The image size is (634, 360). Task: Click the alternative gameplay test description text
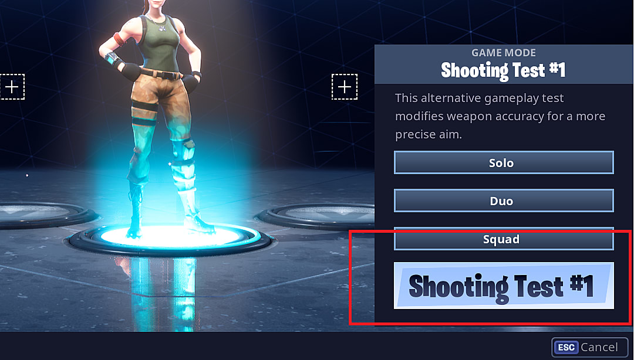click(x=500, y=116)
